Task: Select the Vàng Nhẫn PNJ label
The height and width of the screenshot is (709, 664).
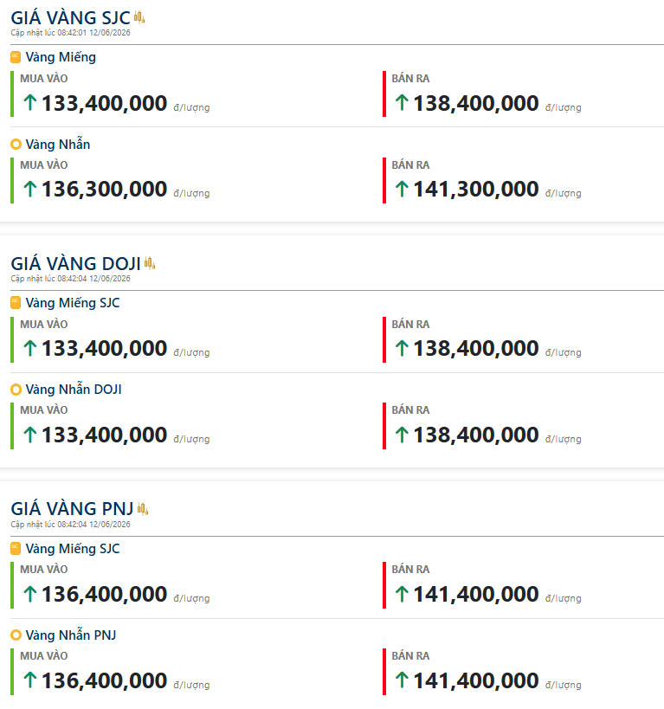Action: point(71,635)
